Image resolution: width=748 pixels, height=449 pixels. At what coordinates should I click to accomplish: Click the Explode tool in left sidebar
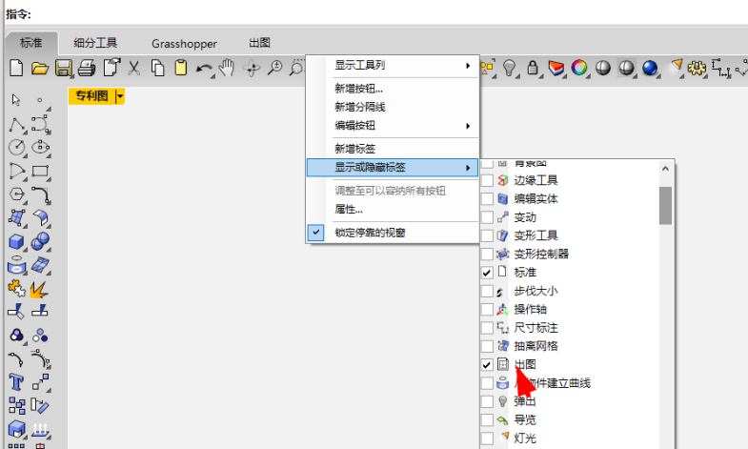pos(40,288)
